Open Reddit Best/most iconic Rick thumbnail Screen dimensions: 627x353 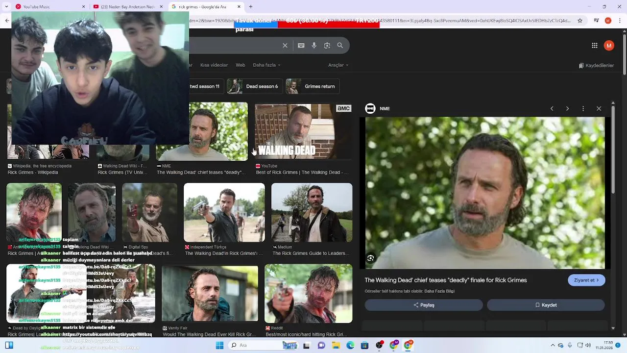point(308,293)
